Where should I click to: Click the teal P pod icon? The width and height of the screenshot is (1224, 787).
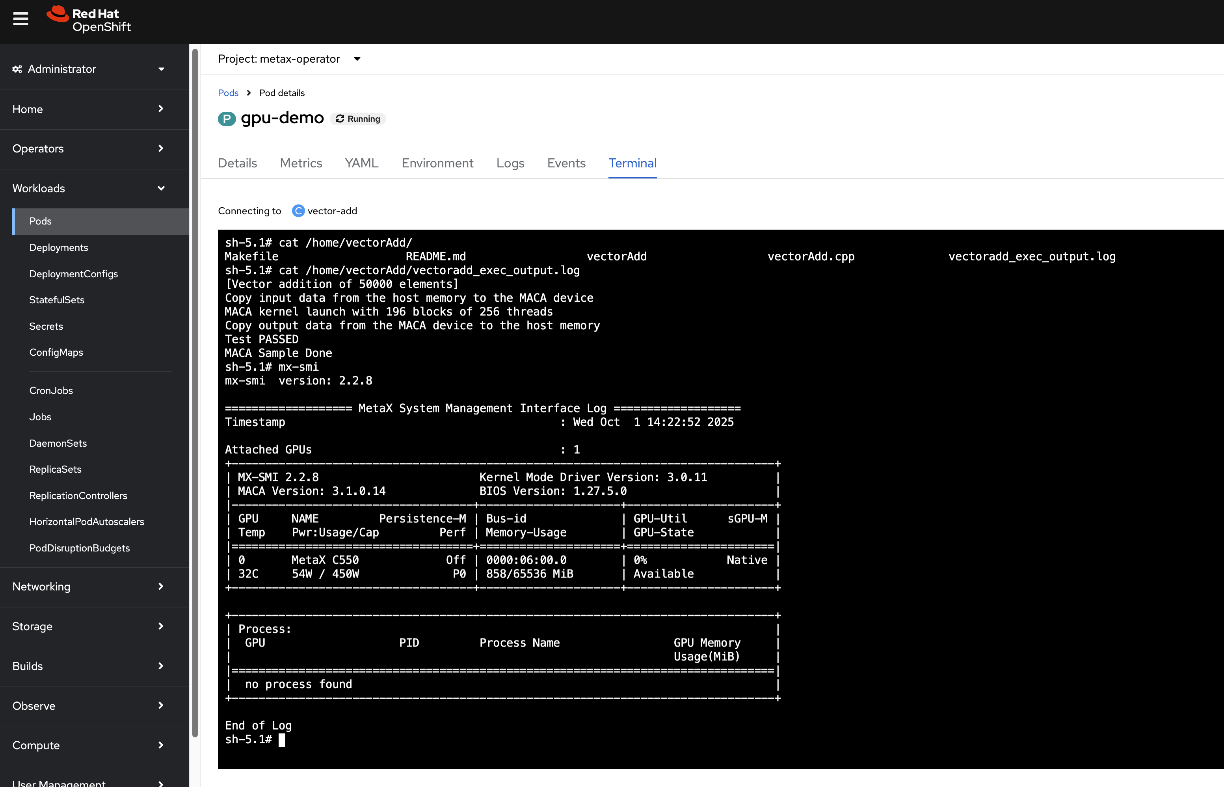pos(227,119)
